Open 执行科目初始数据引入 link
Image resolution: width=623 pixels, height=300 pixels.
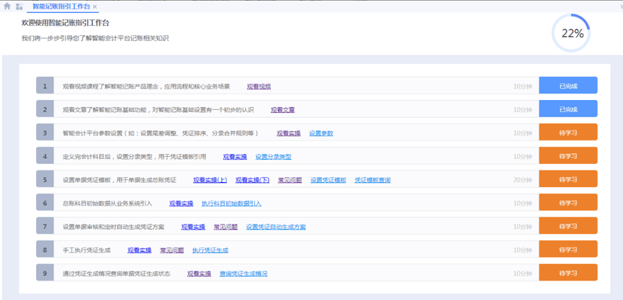coord(232,204)
